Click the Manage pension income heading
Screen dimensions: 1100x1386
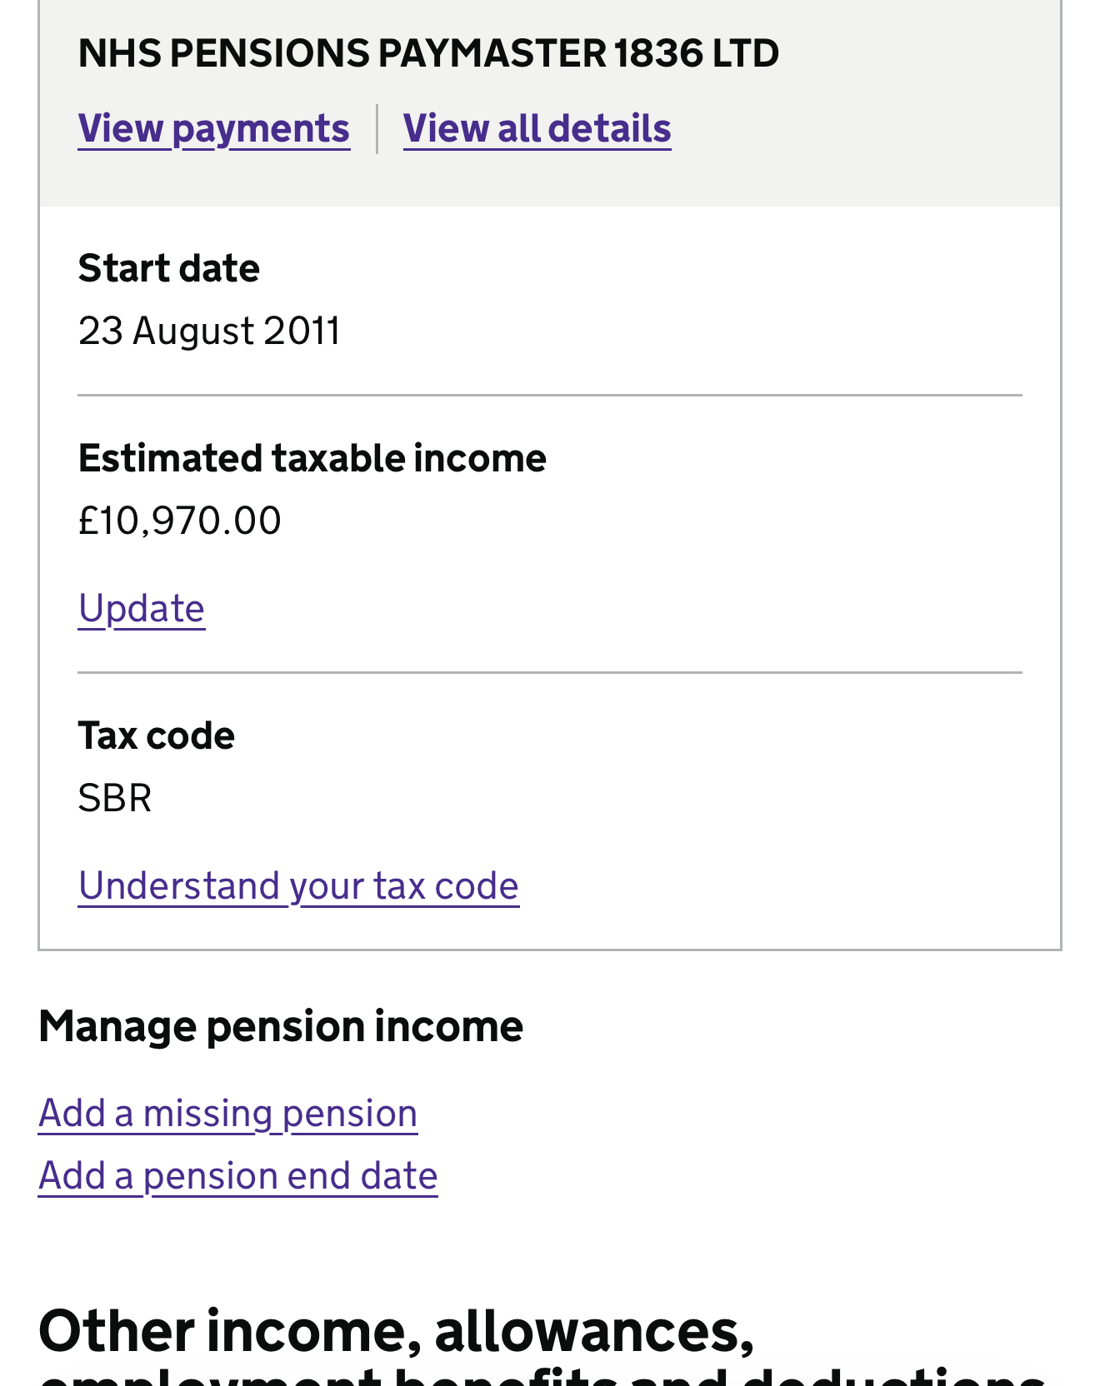(x=281, y=1026)
